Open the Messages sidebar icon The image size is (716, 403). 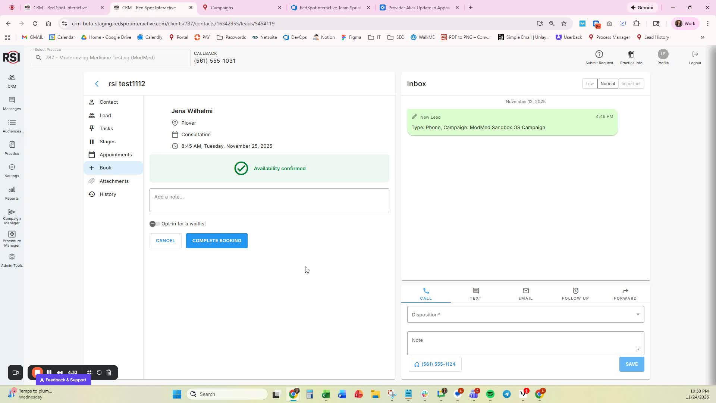pyautogui.click(x=12, y=100)
